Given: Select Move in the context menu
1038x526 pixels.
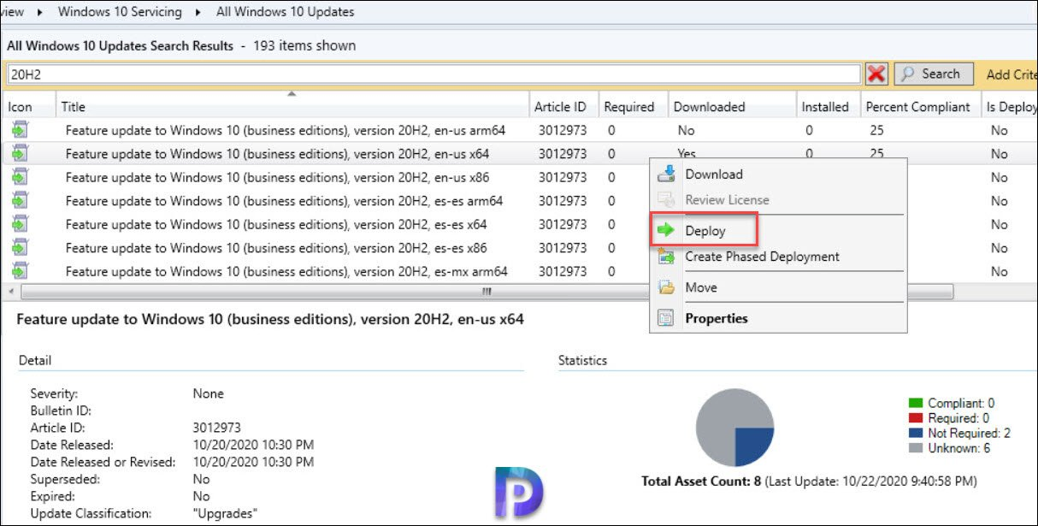Looking at the screenshot, I should click(x=701, y=287).
